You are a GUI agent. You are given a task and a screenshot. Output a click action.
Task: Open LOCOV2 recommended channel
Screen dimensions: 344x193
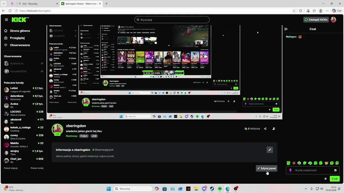click(x=24, y=113)
